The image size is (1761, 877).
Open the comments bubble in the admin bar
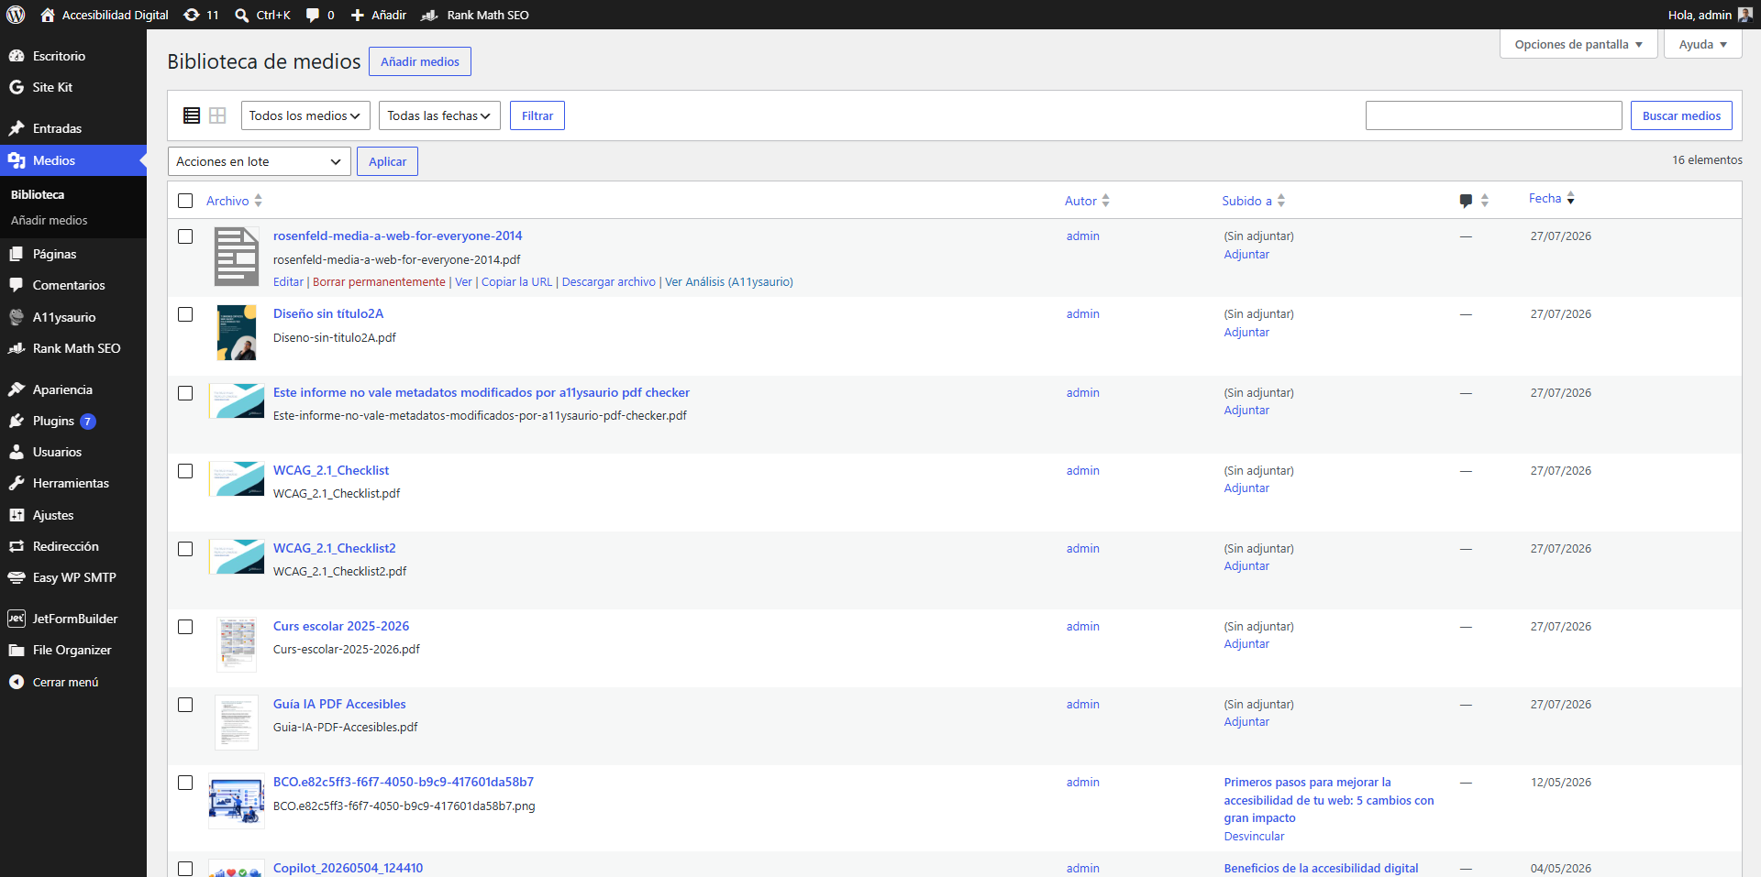[320, 15]
